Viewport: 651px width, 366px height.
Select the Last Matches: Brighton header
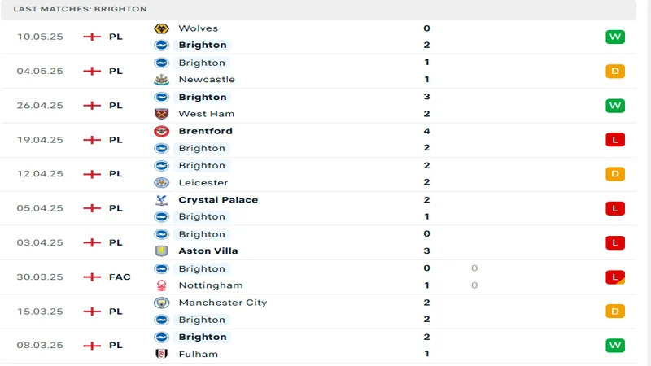coord(80,9)
